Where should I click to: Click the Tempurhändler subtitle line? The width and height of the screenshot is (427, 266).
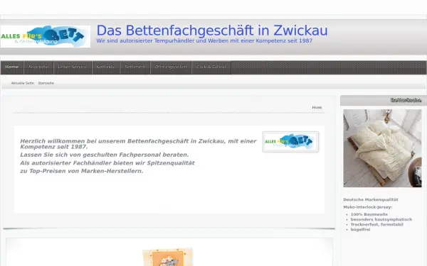[x=204, y=40]
